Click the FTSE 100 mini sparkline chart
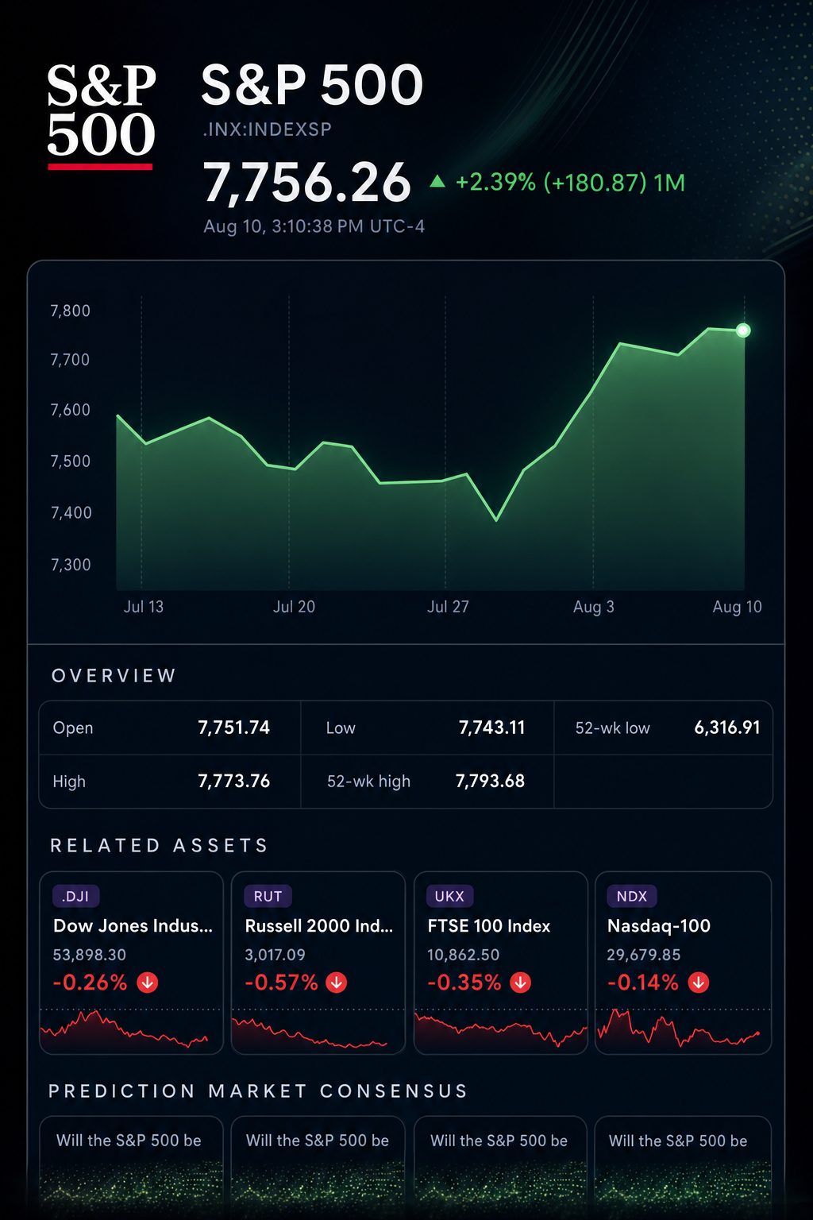 [x=501, y=1029]
